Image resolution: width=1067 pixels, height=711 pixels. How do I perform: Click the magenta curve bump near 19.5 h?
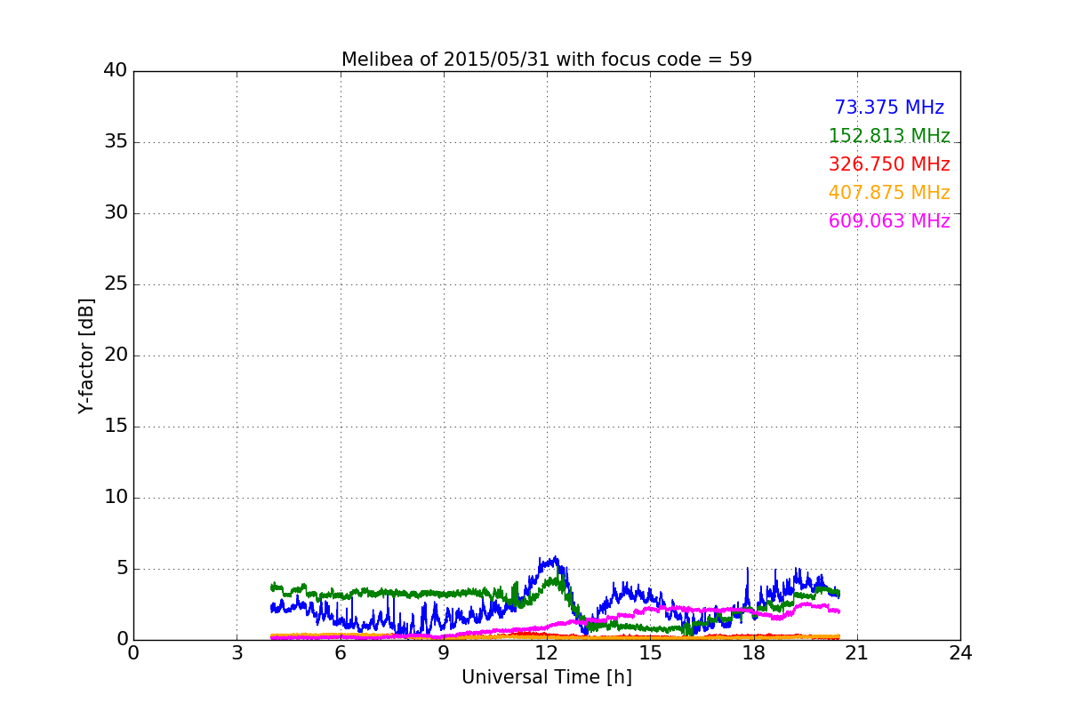point(807,604)
